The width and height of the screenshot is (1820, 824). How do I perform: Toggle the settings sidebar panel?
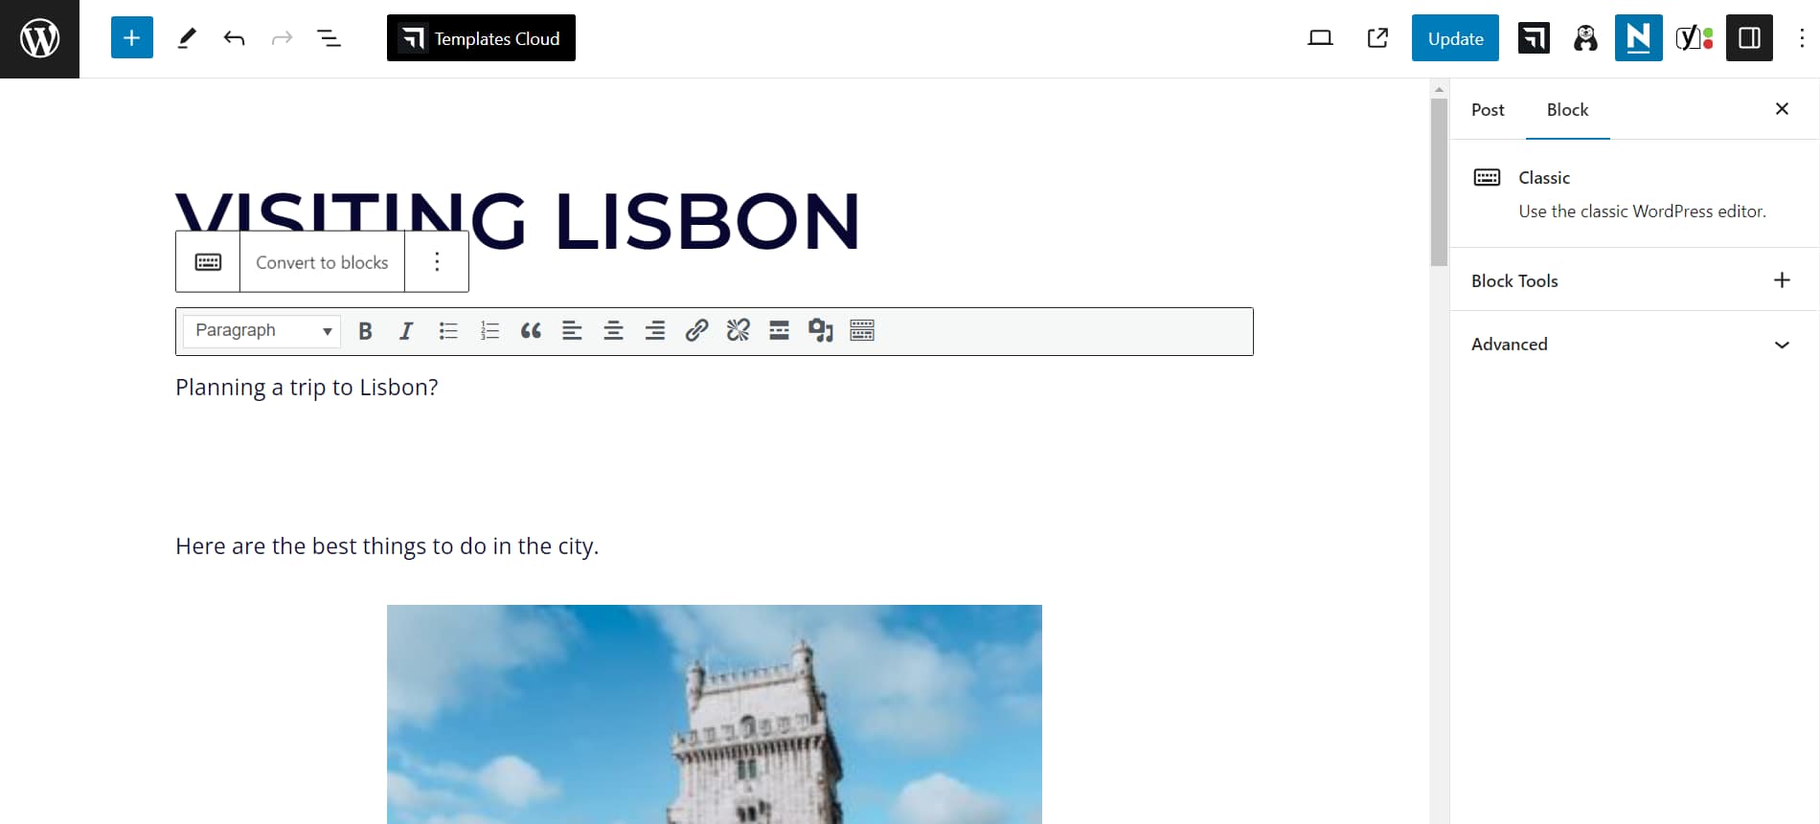(1749, 38)
